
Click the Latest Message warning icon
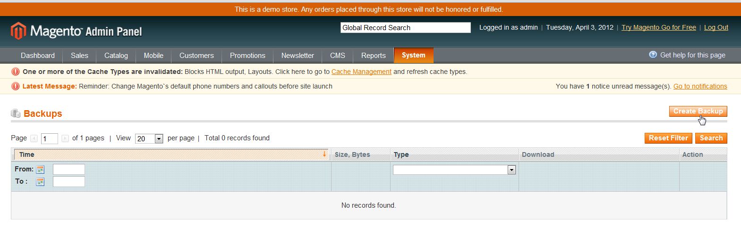click(x=16, y=86)
